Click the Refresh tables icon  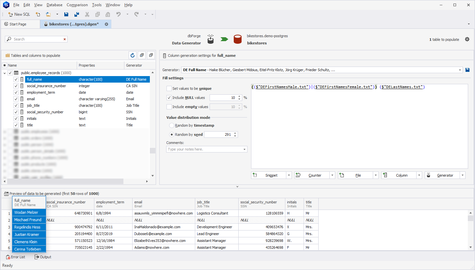click(x=132, y=56)
